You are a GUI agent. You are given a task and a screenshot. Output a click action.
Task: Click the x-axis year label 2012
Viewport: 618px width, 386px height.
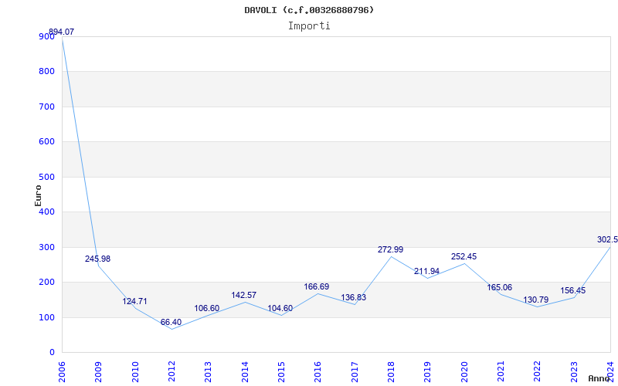pos(171,372)
